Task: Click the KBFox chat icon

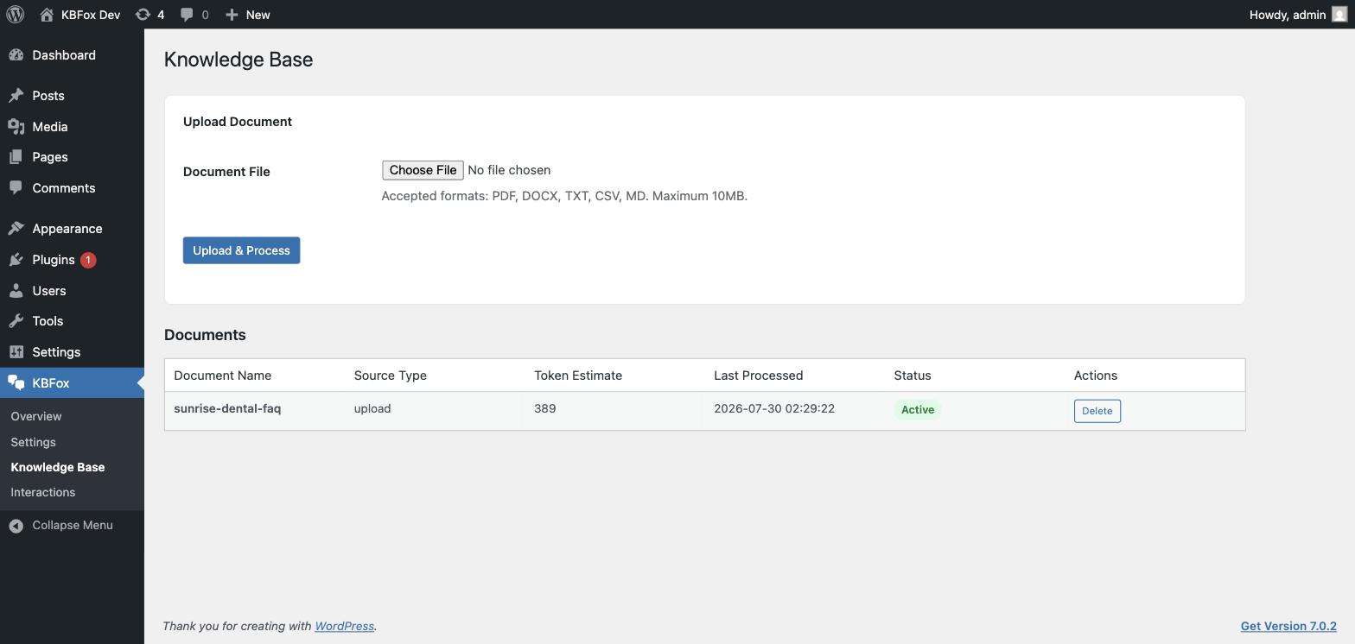Action: (16, 383)
